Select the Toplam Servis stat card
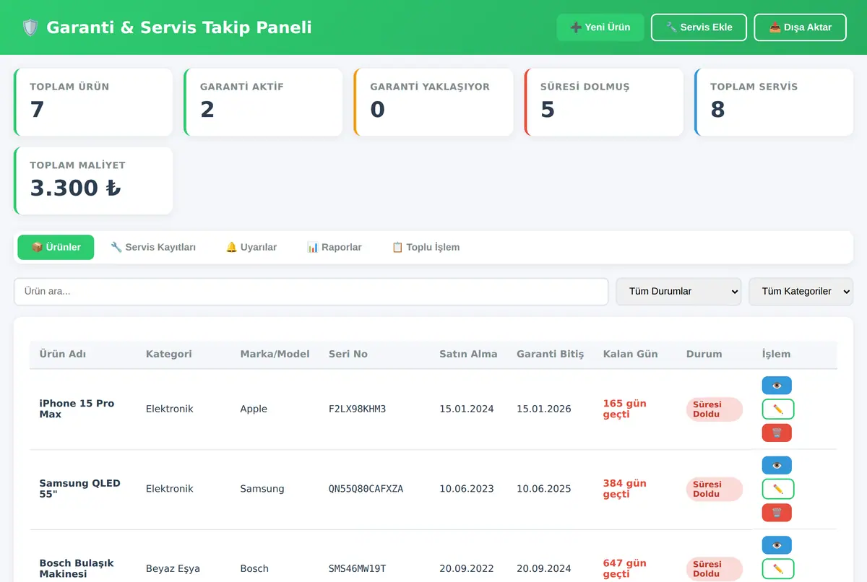The image size is (867, 582). point(774,102)
